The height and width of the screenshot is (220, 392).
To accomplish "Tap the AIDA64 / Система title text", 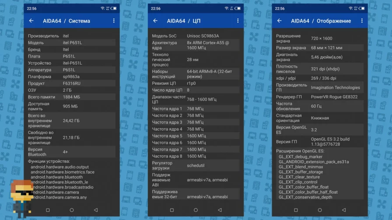I will (x=66, y=21).
